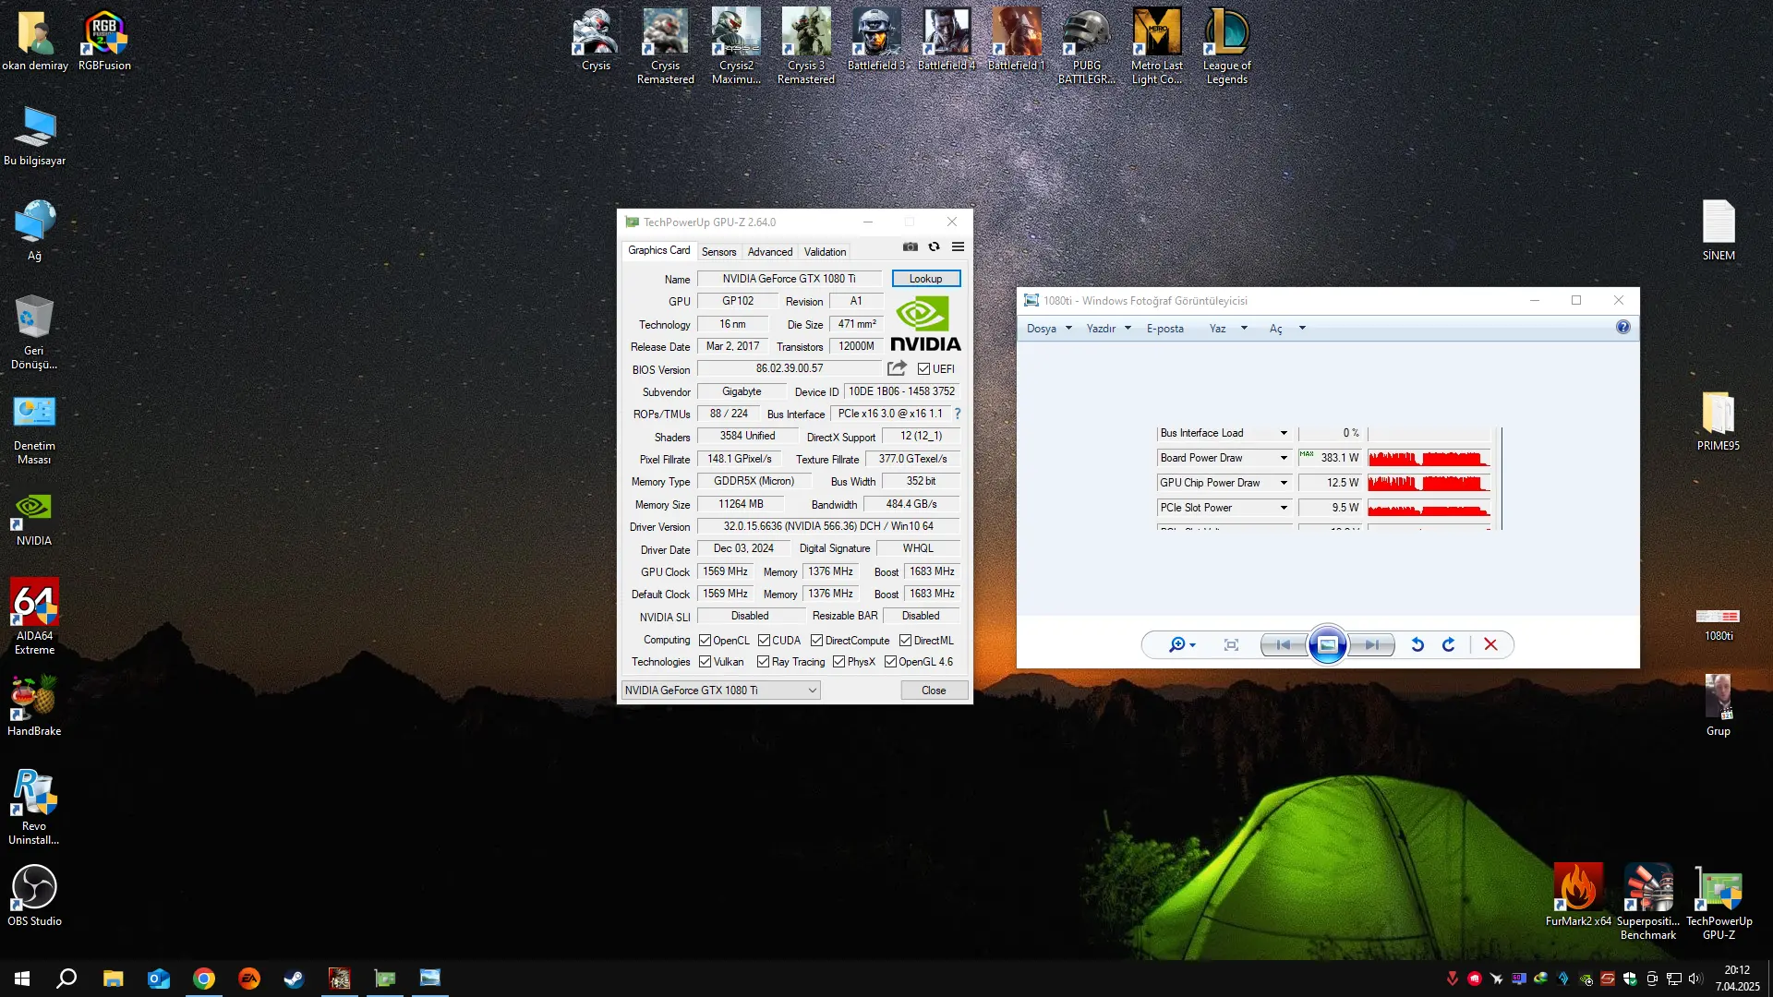Click the E-posta menu item
1773x997 pixels.
coord(1165,329)
